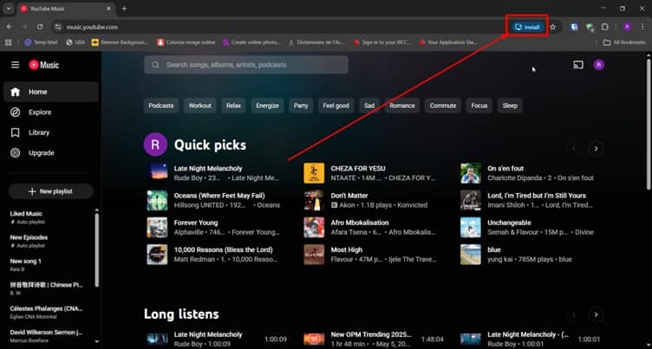
Task: Select the Workout filter chip
Action: pyautogui.click(x=200, y=106)
